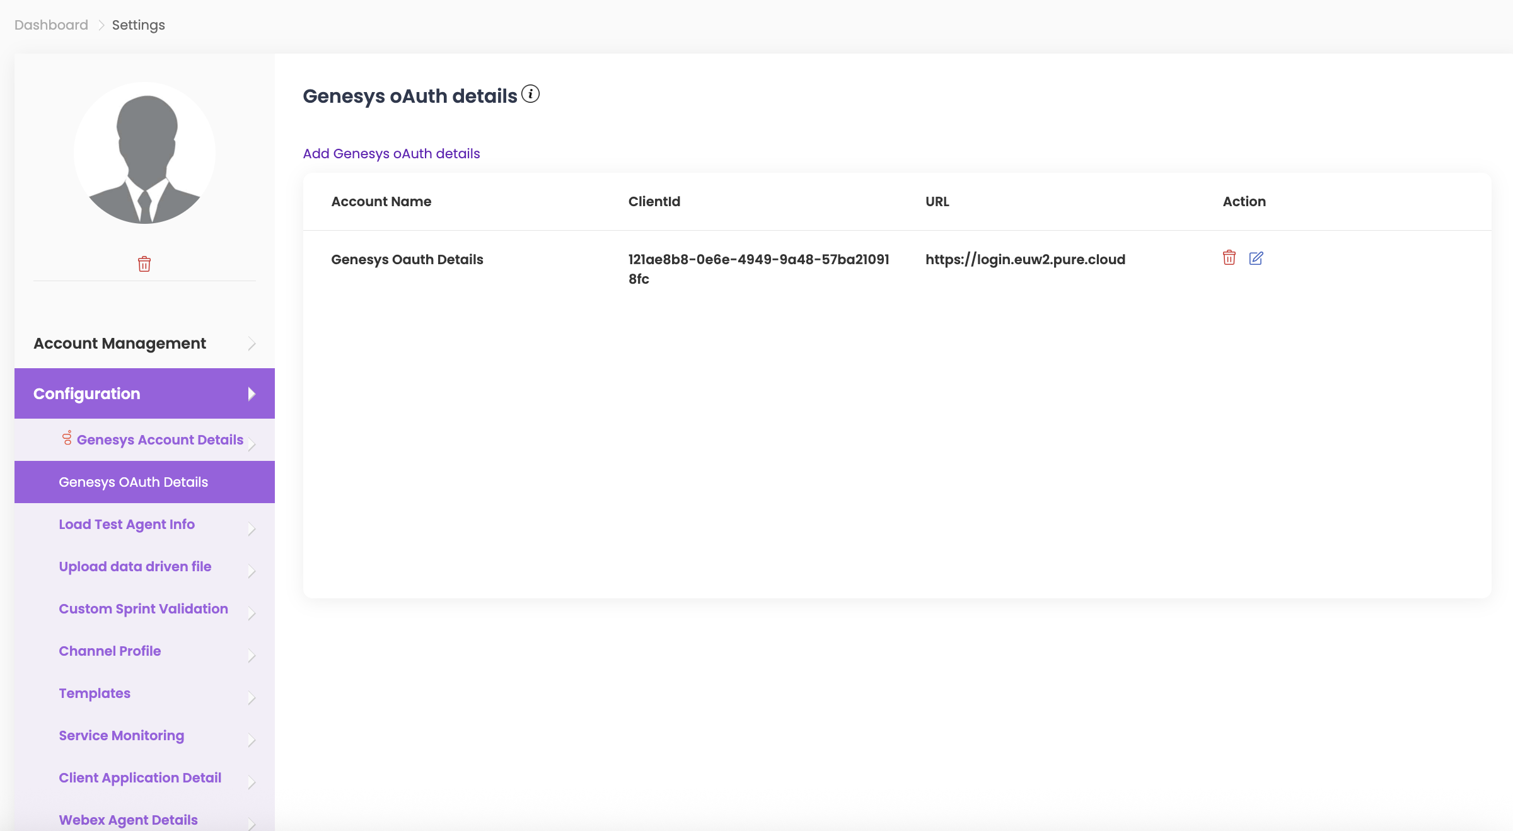Open Client Application Detail page
This screenshot has height=831, width=1513.
pyautogui.click(x=140, y=777)
